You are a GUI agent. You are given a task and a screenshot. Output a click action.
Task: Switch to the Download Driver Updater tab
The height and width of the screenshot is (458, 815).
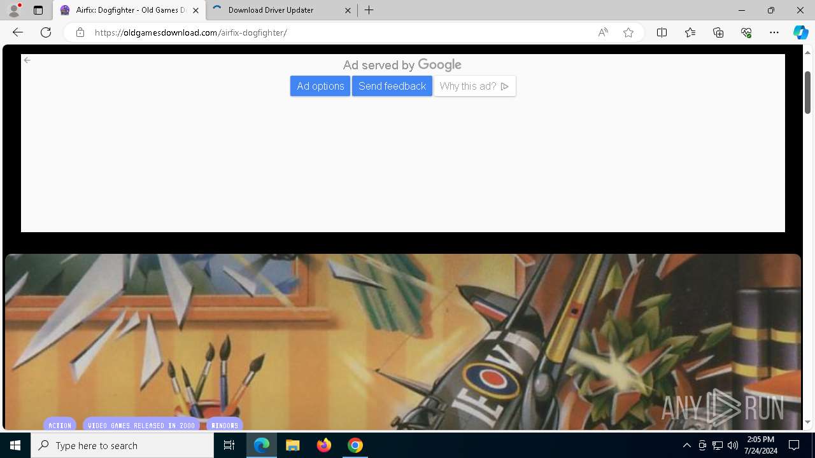pyautogui.click(x=281, y=10)
